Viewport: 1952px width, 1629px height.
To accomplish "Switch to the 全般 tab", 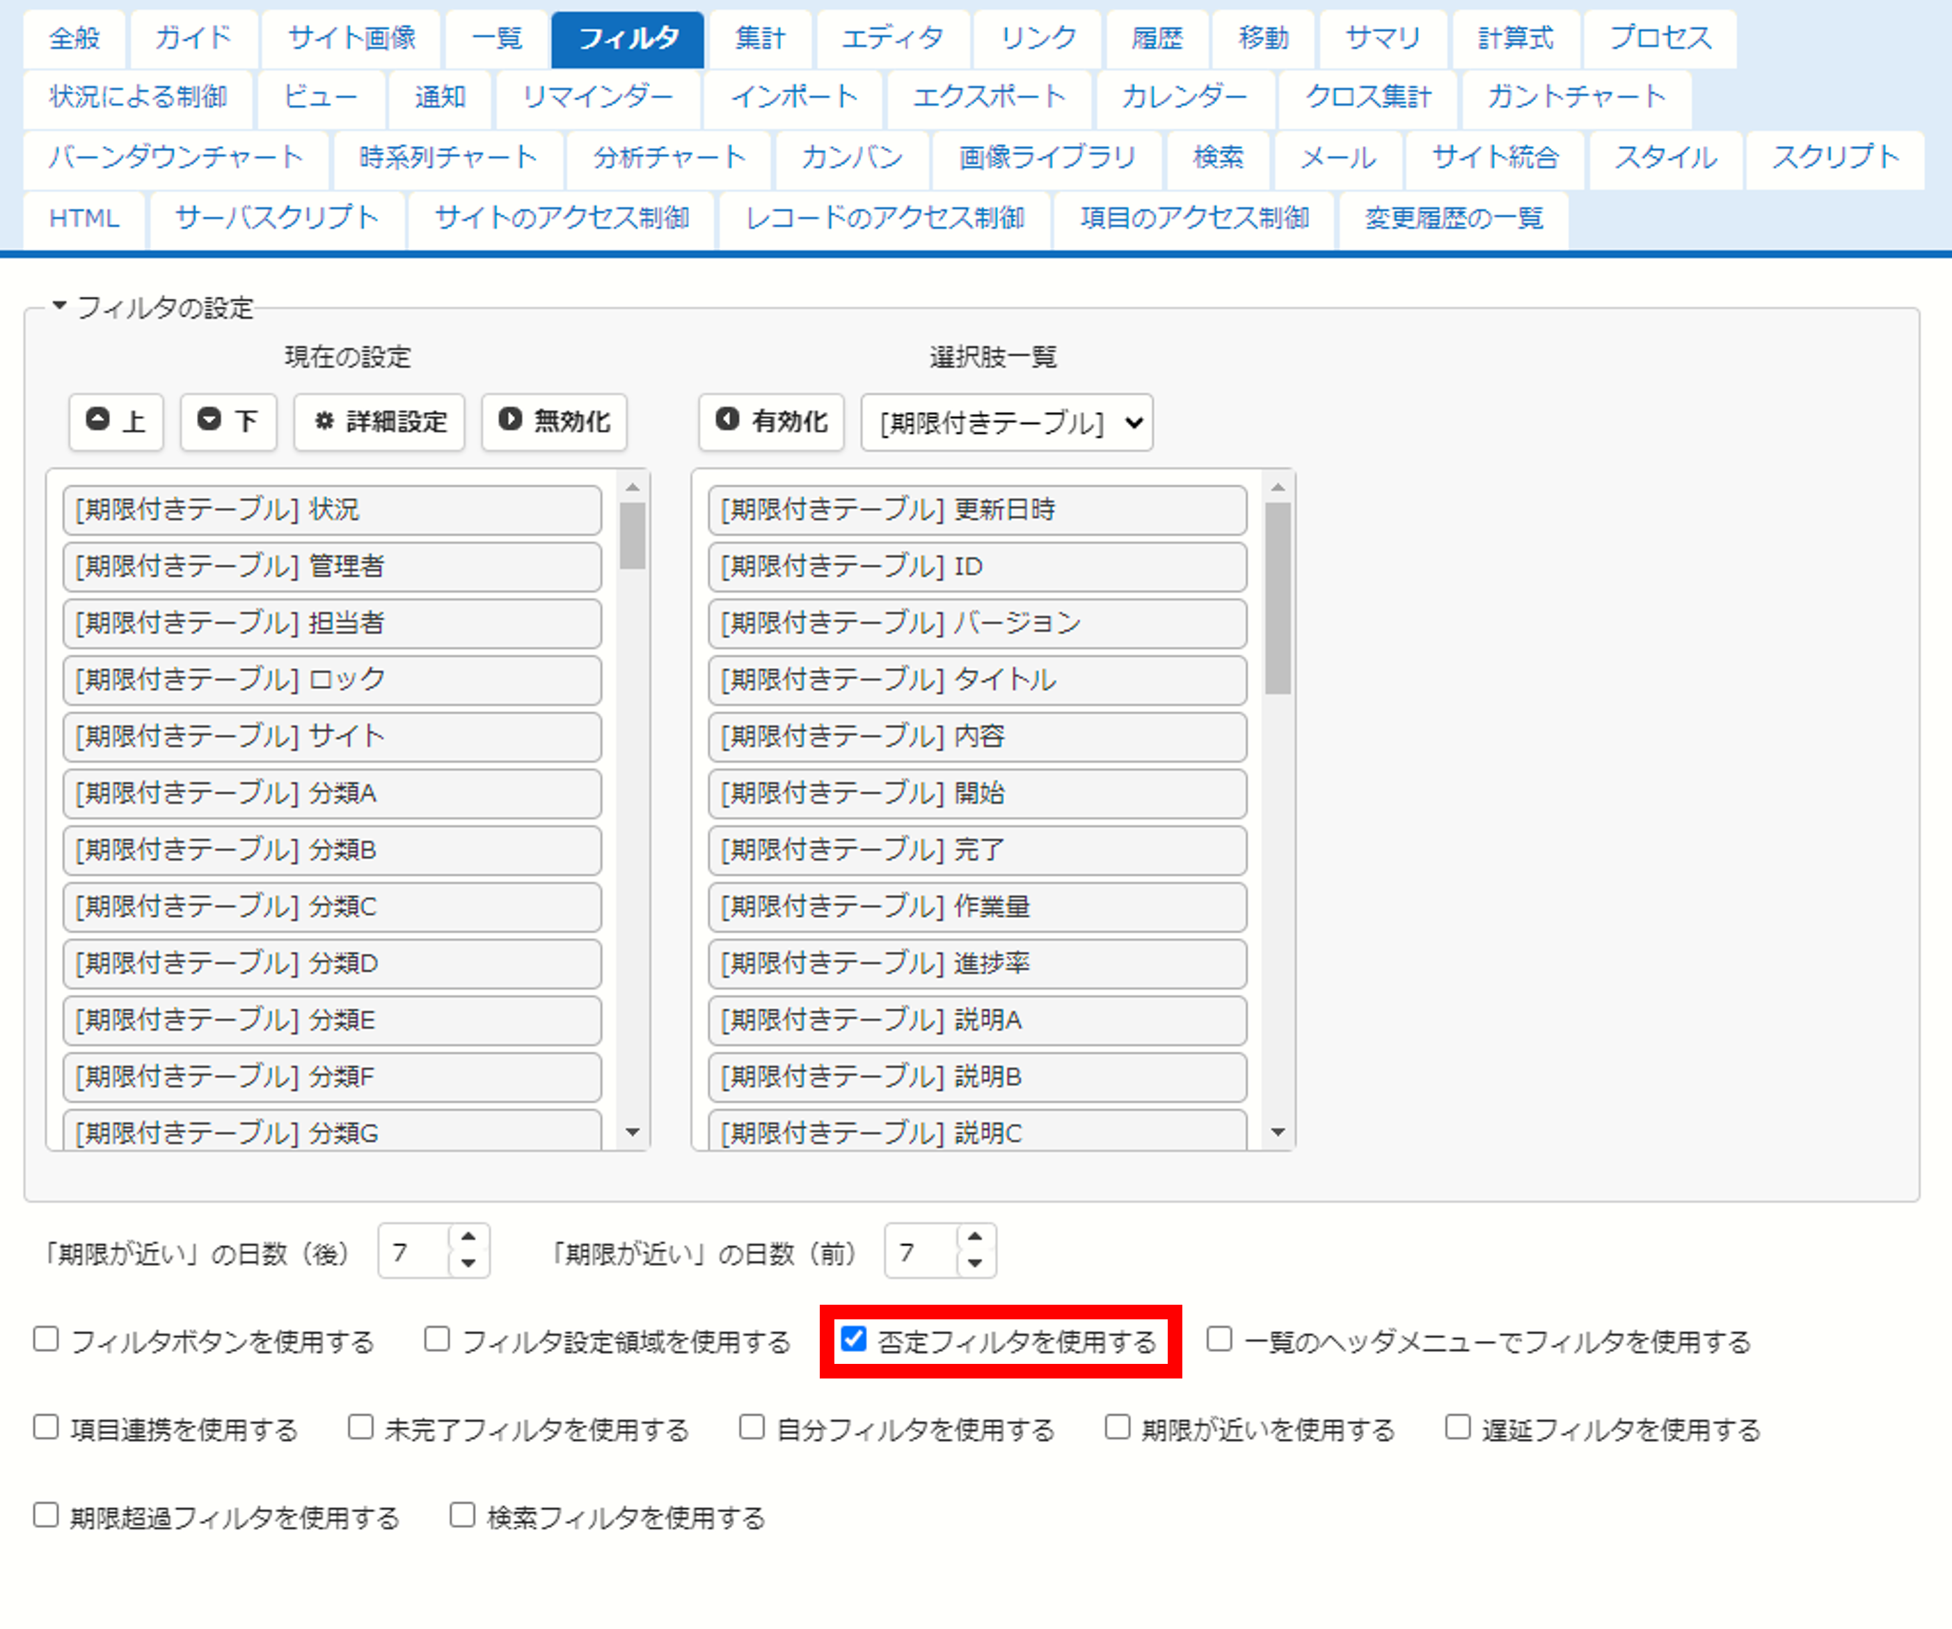I will click(x=74, y=39).
